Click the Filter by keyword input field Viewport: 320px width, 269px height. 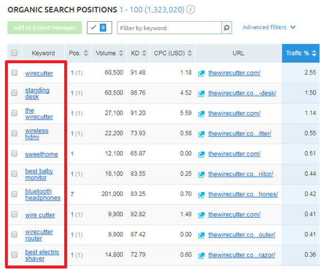[x=169, y=28]
